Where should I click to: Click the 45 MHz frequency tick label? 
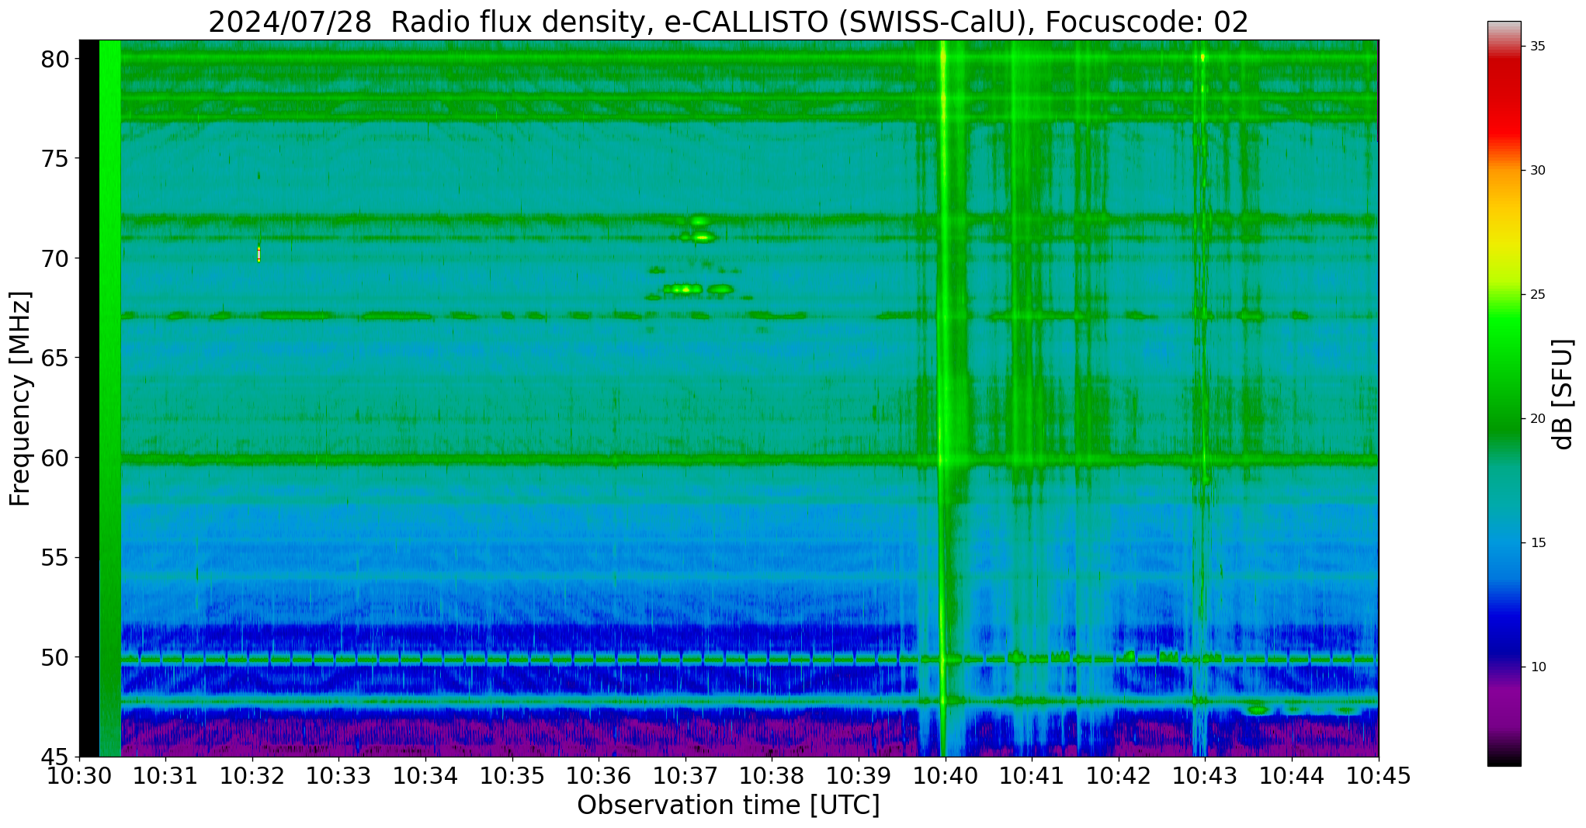tap(55, 757)
